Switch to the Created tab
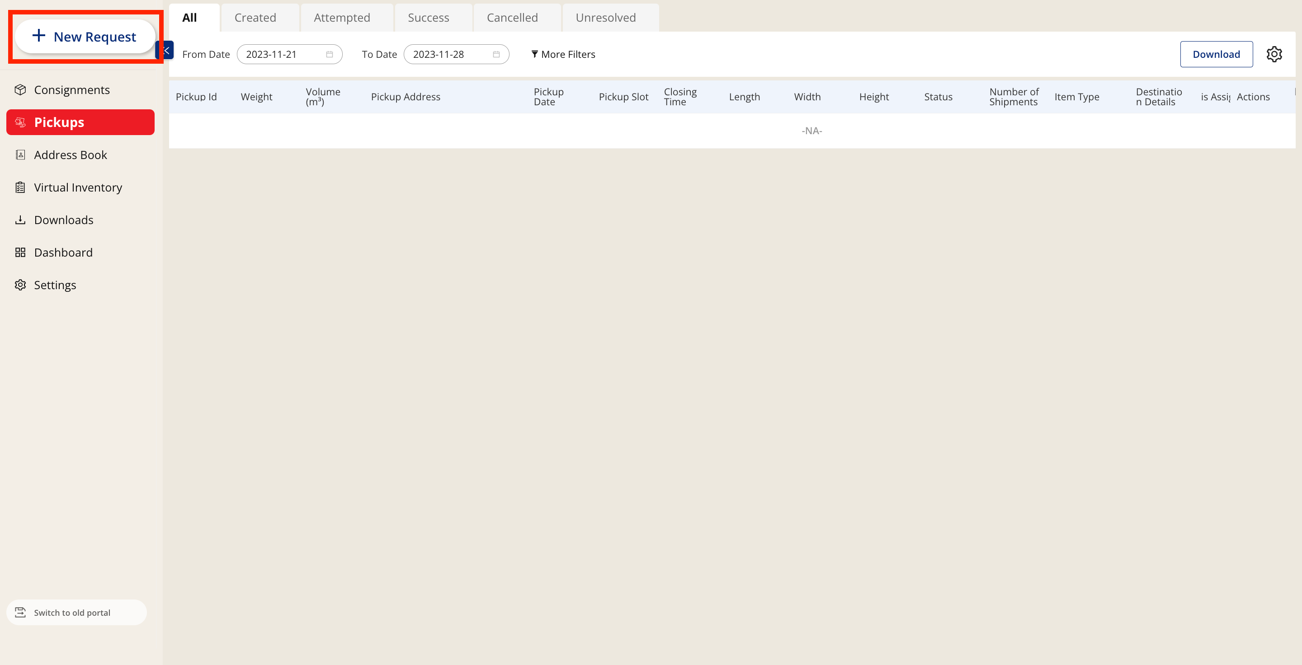Viewport: 1302px width, 665px height. [x=255, y=18]
